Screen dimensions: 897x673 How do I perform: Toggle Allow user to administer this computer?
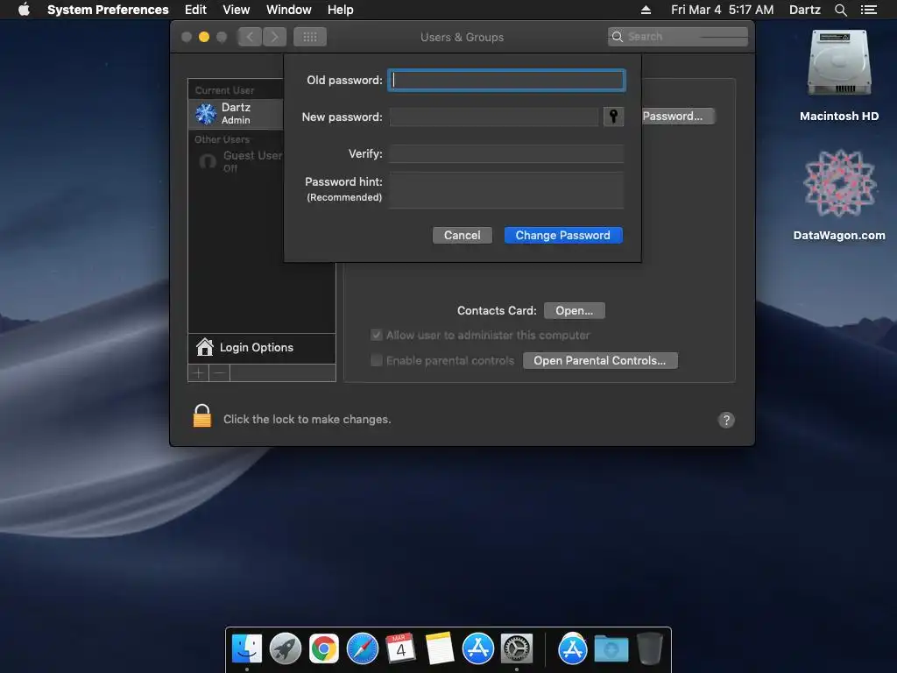pos(377,336)
